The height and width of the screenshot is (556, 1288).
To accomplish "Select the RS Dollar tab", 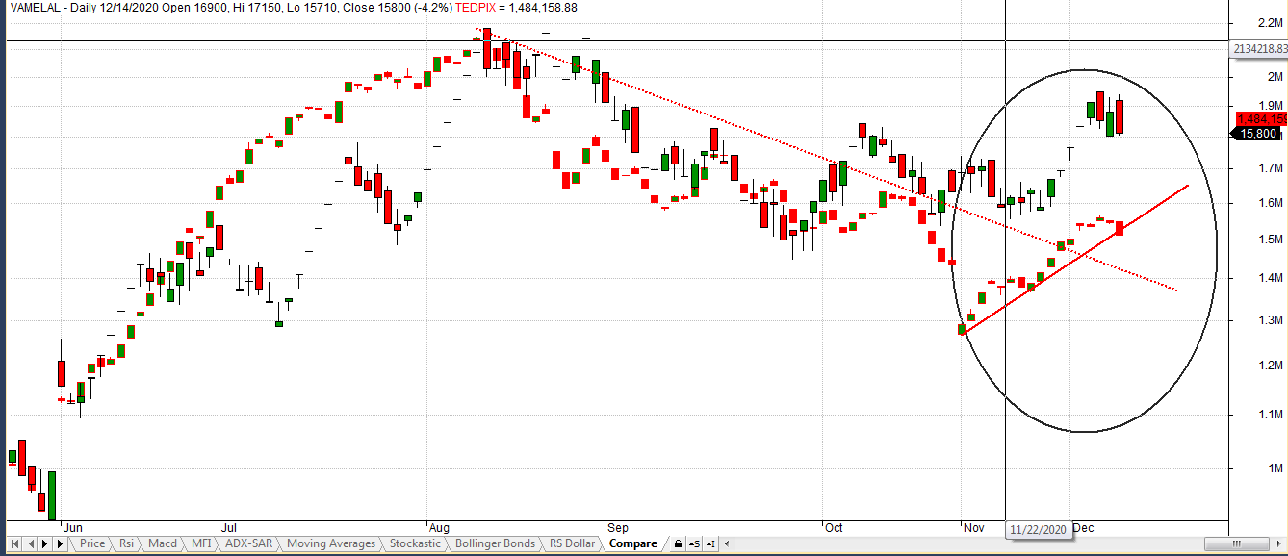I will click(x=572, y=544).
